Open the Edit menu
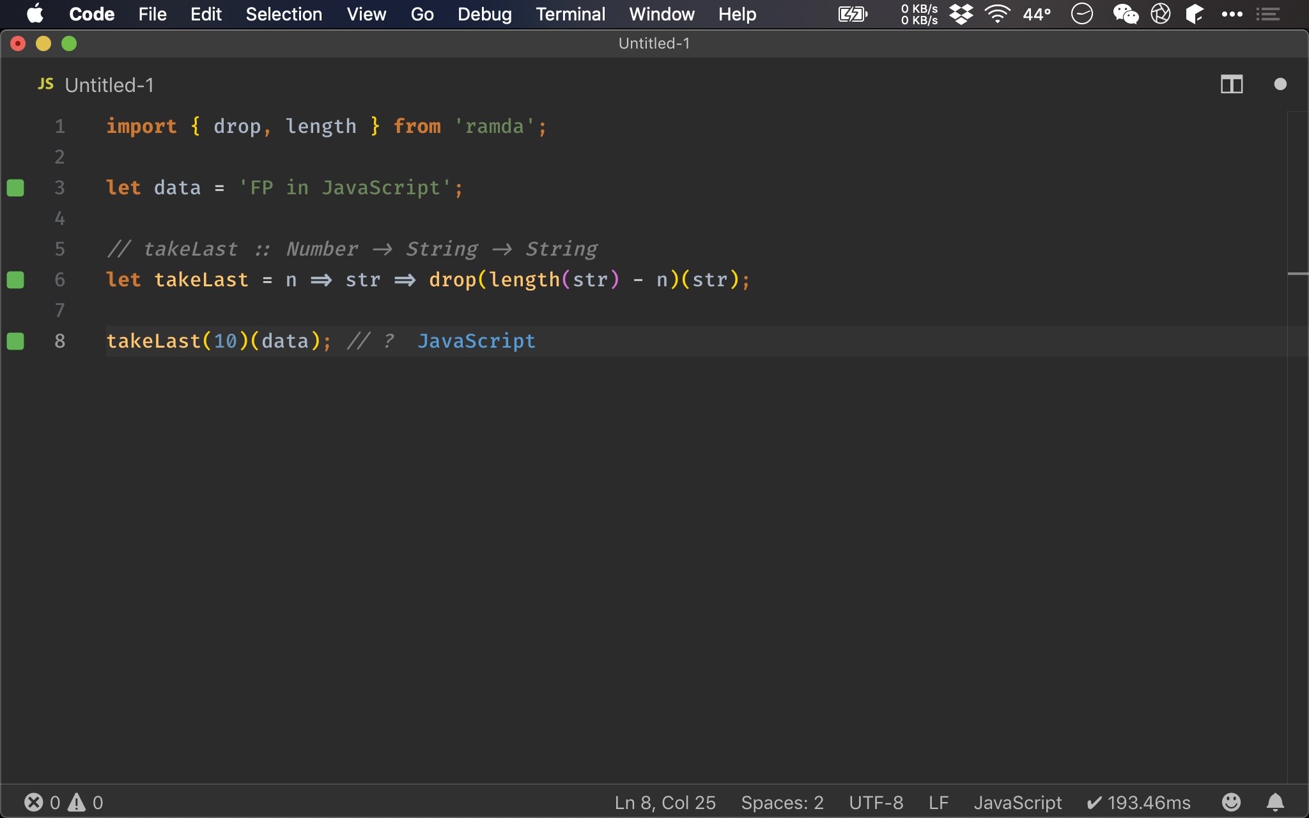 tap(206, 14)
